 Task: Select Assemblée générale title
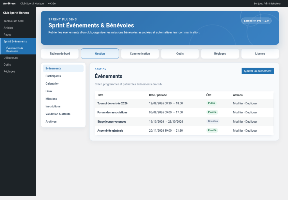point(110,131)
